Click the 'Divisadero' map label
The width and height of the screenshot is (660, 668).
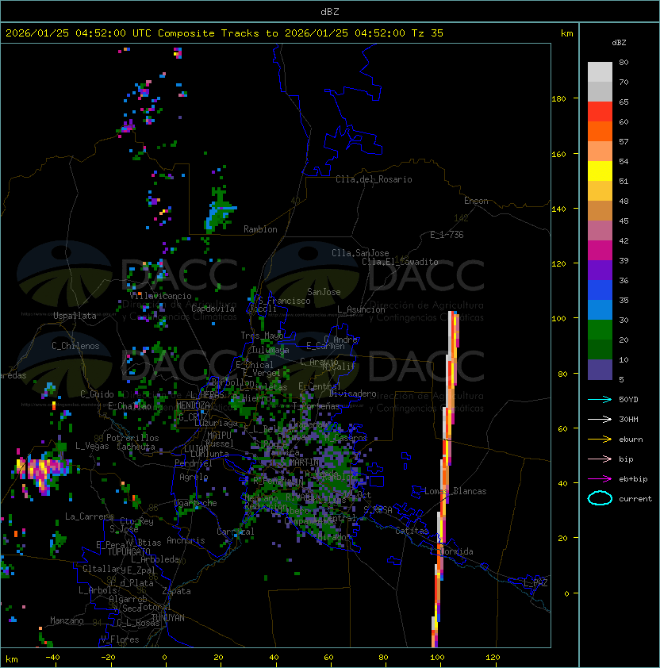(x=352, y=394)
